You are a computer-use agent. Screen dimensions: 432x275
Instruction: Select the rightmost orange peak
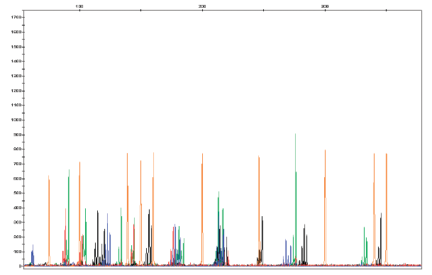click(387, 210)
